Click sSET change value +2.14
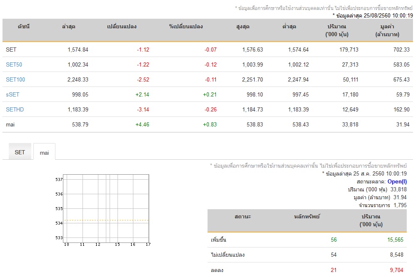 [x=143, y=94]
